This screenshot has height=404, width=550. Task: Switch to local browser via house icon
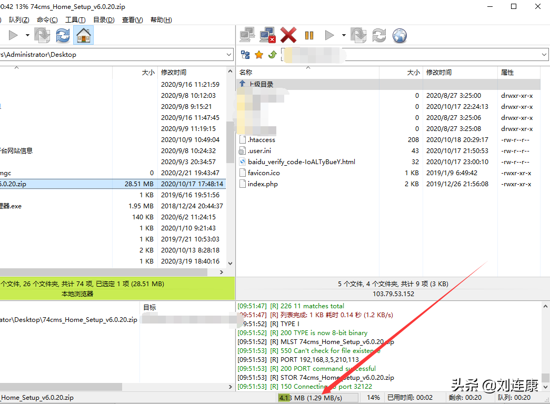click(x=83, y=36)
